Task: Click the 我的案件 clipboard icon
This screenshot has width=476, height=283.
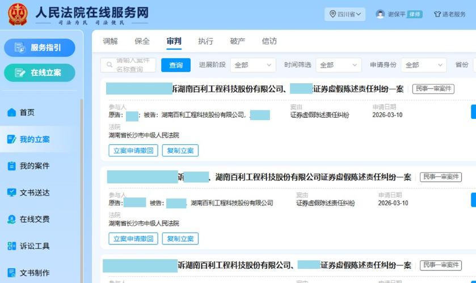Action: click(x=11, y=166)
